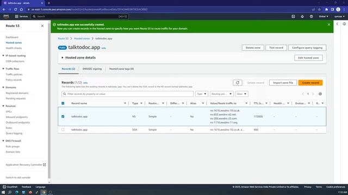The width and height of the screenshot is (348, 195).
Task: Open the Routing policy filter dropdown
Action: pyautogui.click(x=221, y=94)
